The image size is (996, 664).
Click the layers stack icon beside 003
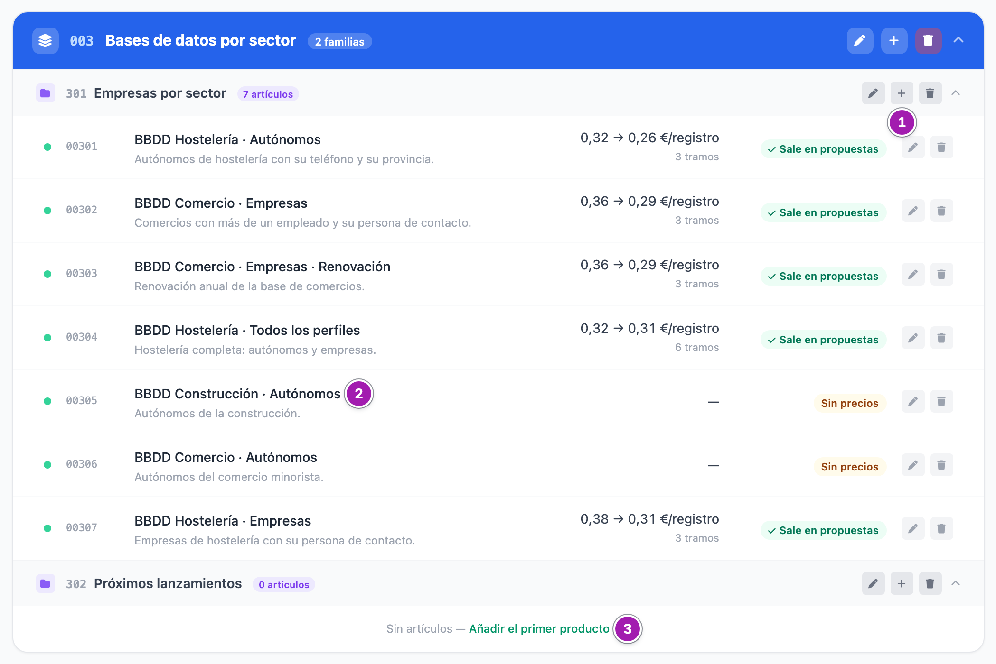click(x=45, y=41)
